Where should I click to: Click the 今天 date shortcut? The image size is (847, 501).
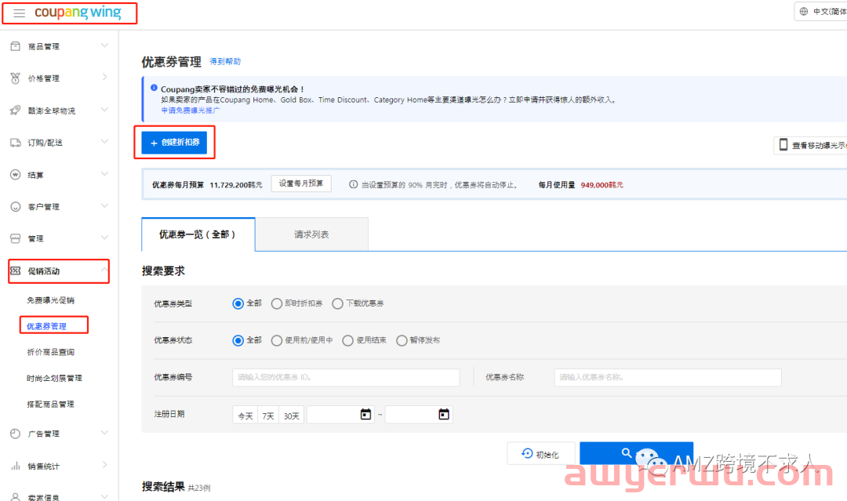(x=245, y=416)
